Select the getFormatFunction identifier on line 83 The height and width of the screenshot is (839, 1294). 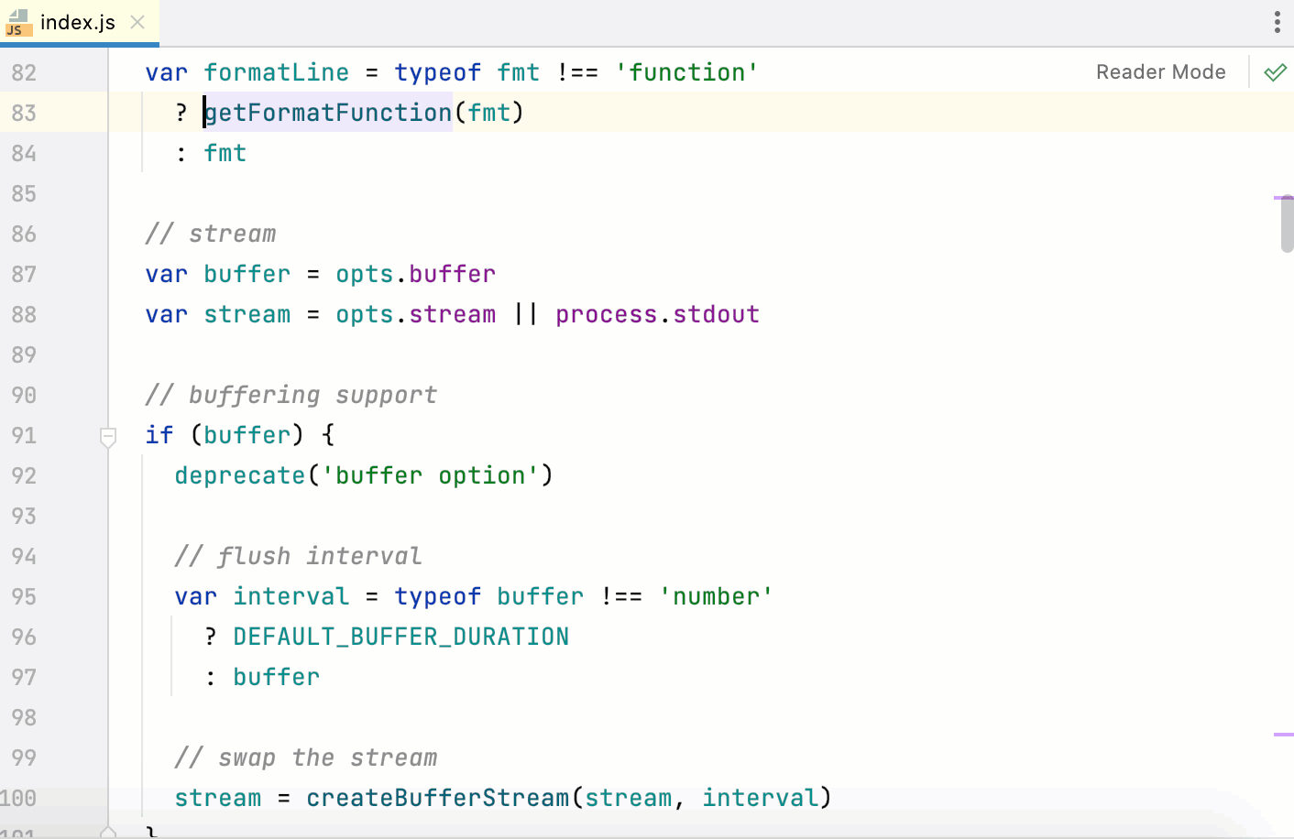coord(326,112)
